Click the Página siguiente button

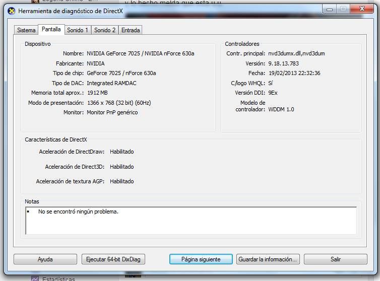(x=201, y=259)
